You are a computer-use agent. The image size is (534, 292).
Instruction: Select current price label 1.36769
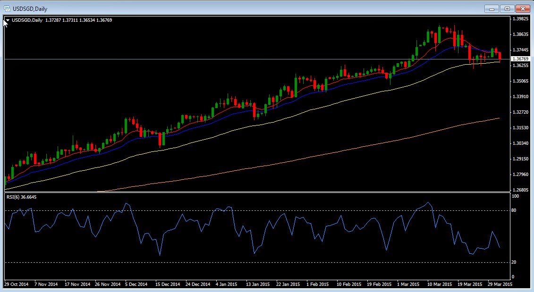point(520,59)
